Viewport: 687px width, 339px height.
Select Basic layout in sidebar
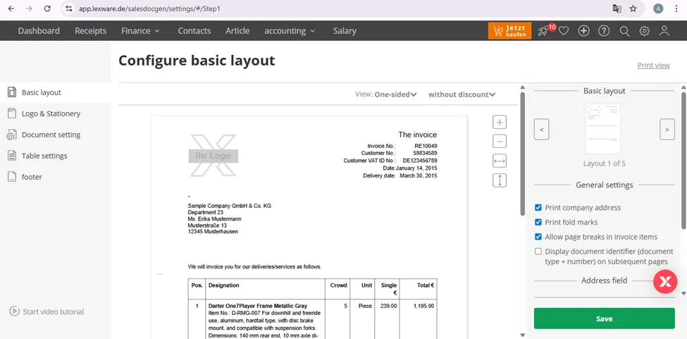coord(55,92)
